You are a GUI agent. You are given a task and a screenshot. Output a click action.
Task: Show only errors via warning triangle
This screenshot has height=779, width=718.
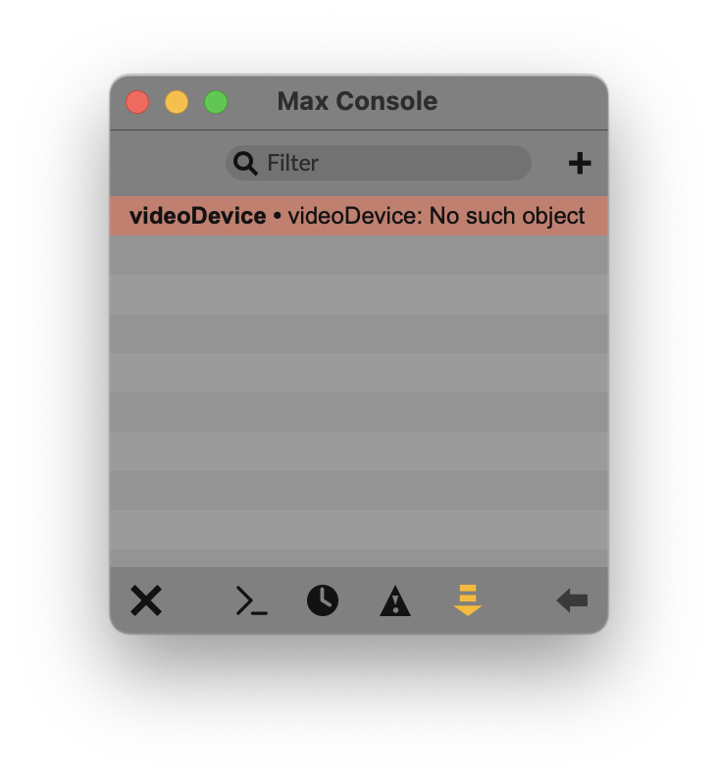pyautogui.click(x=394, y=600)
